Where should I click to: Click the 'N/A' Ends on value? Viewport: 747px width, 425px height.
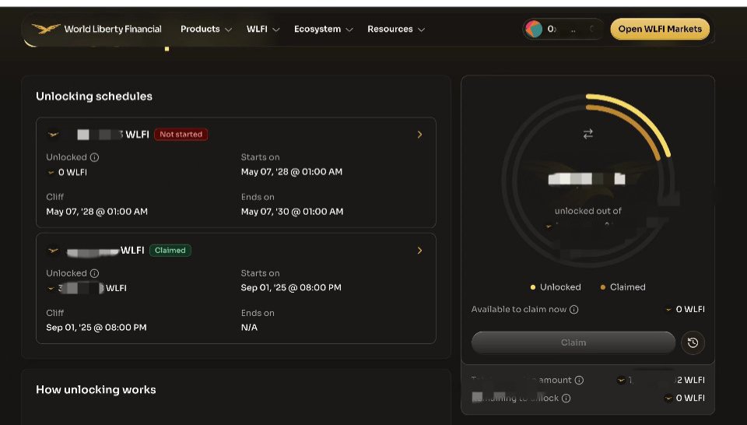point(249,328)
